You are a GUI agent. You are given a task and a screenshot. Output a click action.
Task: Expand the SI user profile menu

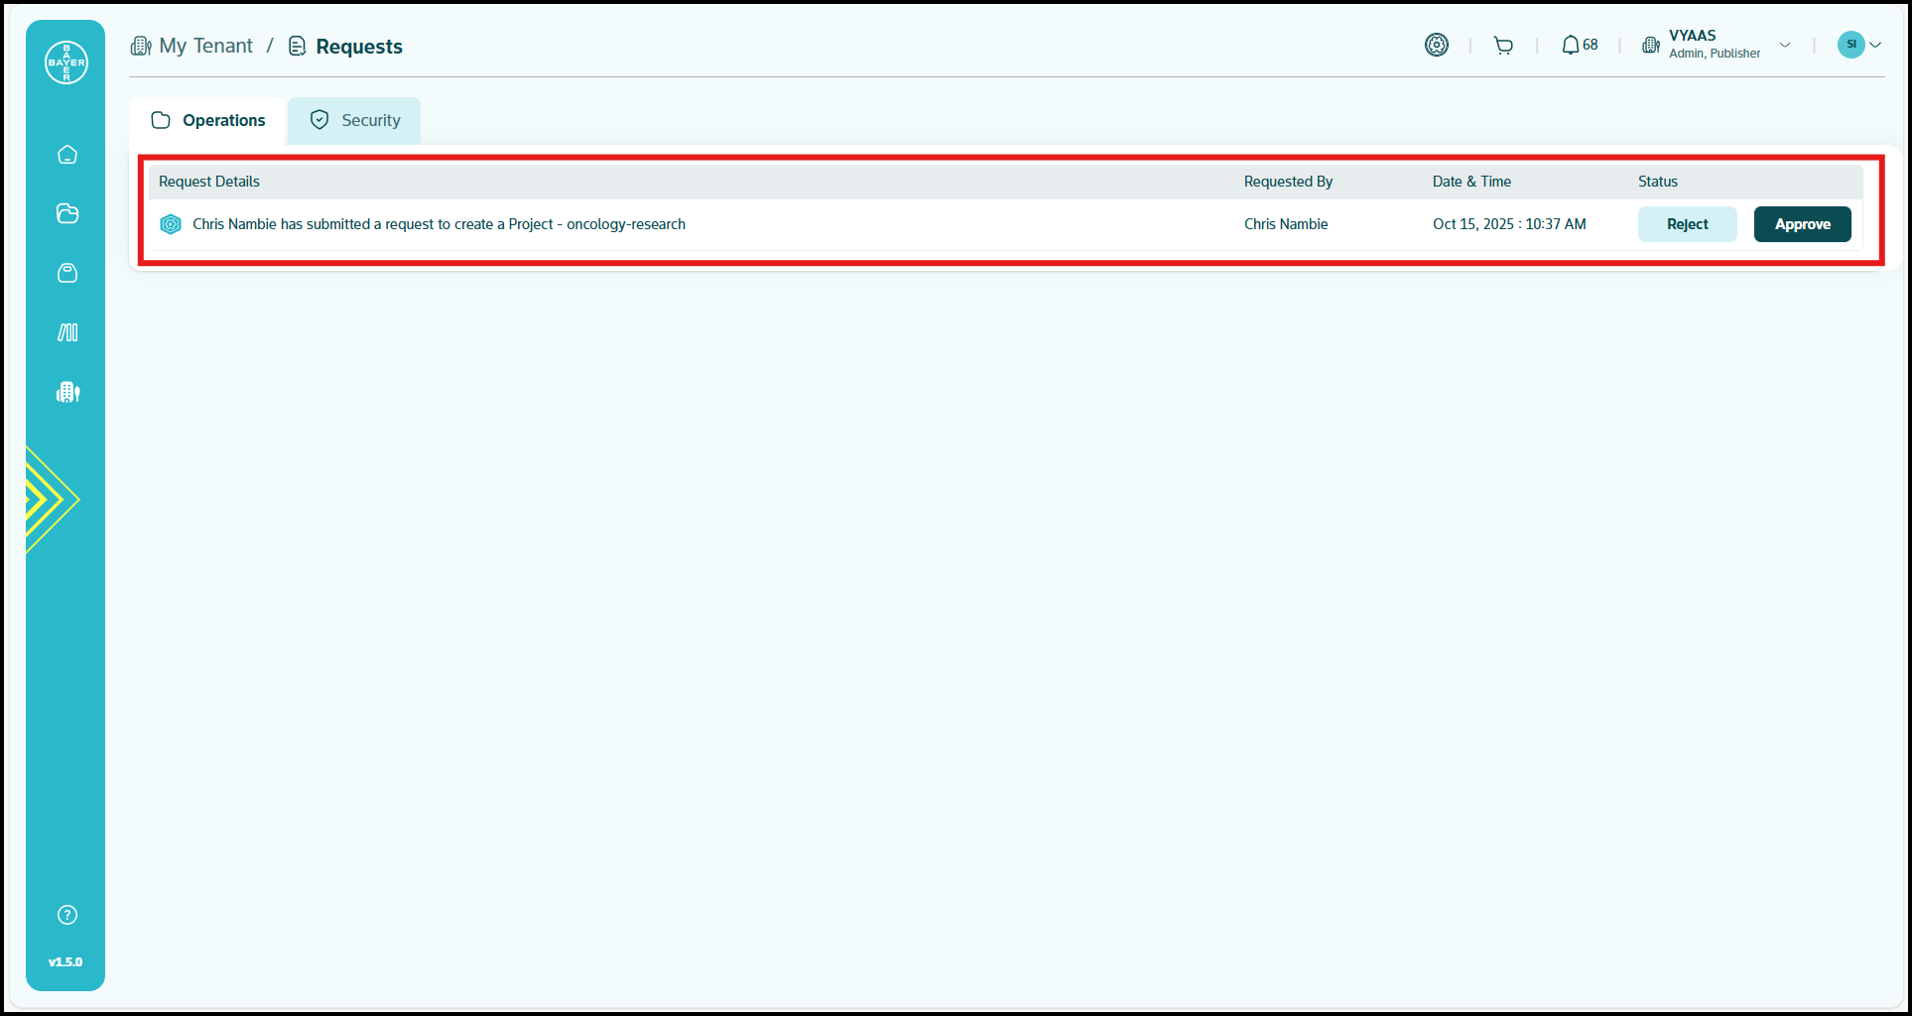click(x=1875, y=45)
